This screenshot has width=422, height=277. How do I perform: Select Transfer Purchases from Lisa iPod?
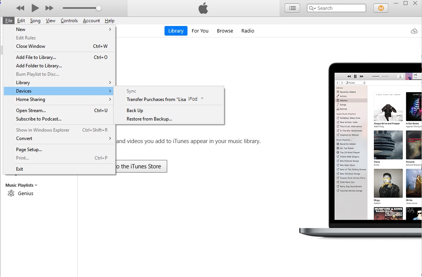click(169, 99)
